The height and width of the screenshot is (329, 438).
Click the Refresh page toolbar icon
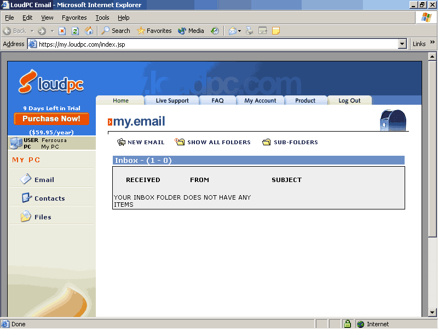point(76,31)
